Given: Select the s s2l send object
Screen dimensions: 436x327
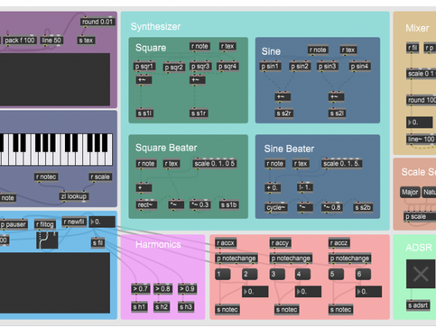Looking at the screenshot, I should pyautogui.click(x=337, y=114).
